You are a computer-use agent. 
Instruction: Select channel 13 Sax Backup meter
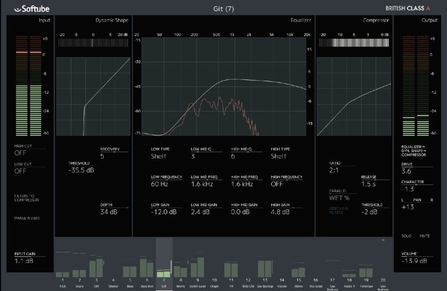[x=265, y=268]
